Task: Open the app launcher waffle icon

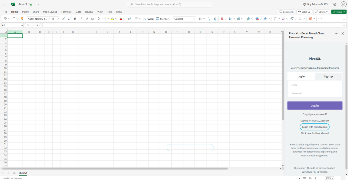Action: coord(4,4)
